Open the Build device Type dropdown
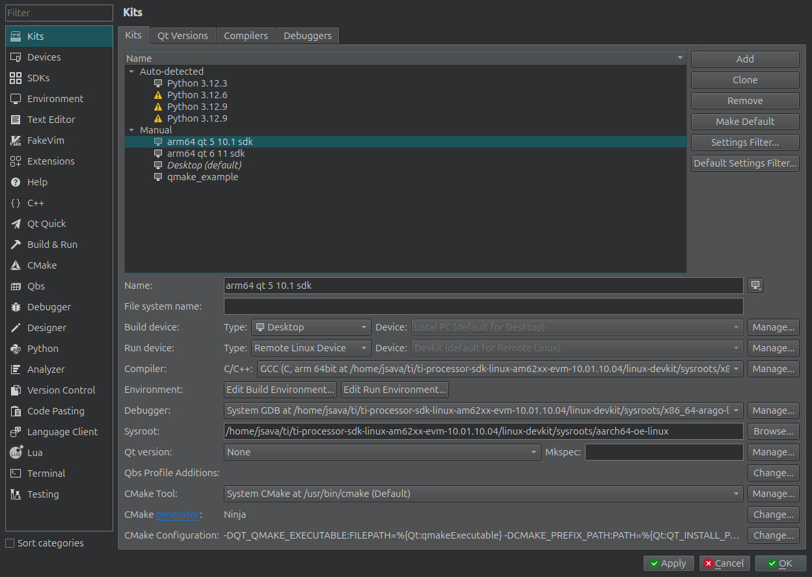The image size is (812, 577). (x=312, y=327)
